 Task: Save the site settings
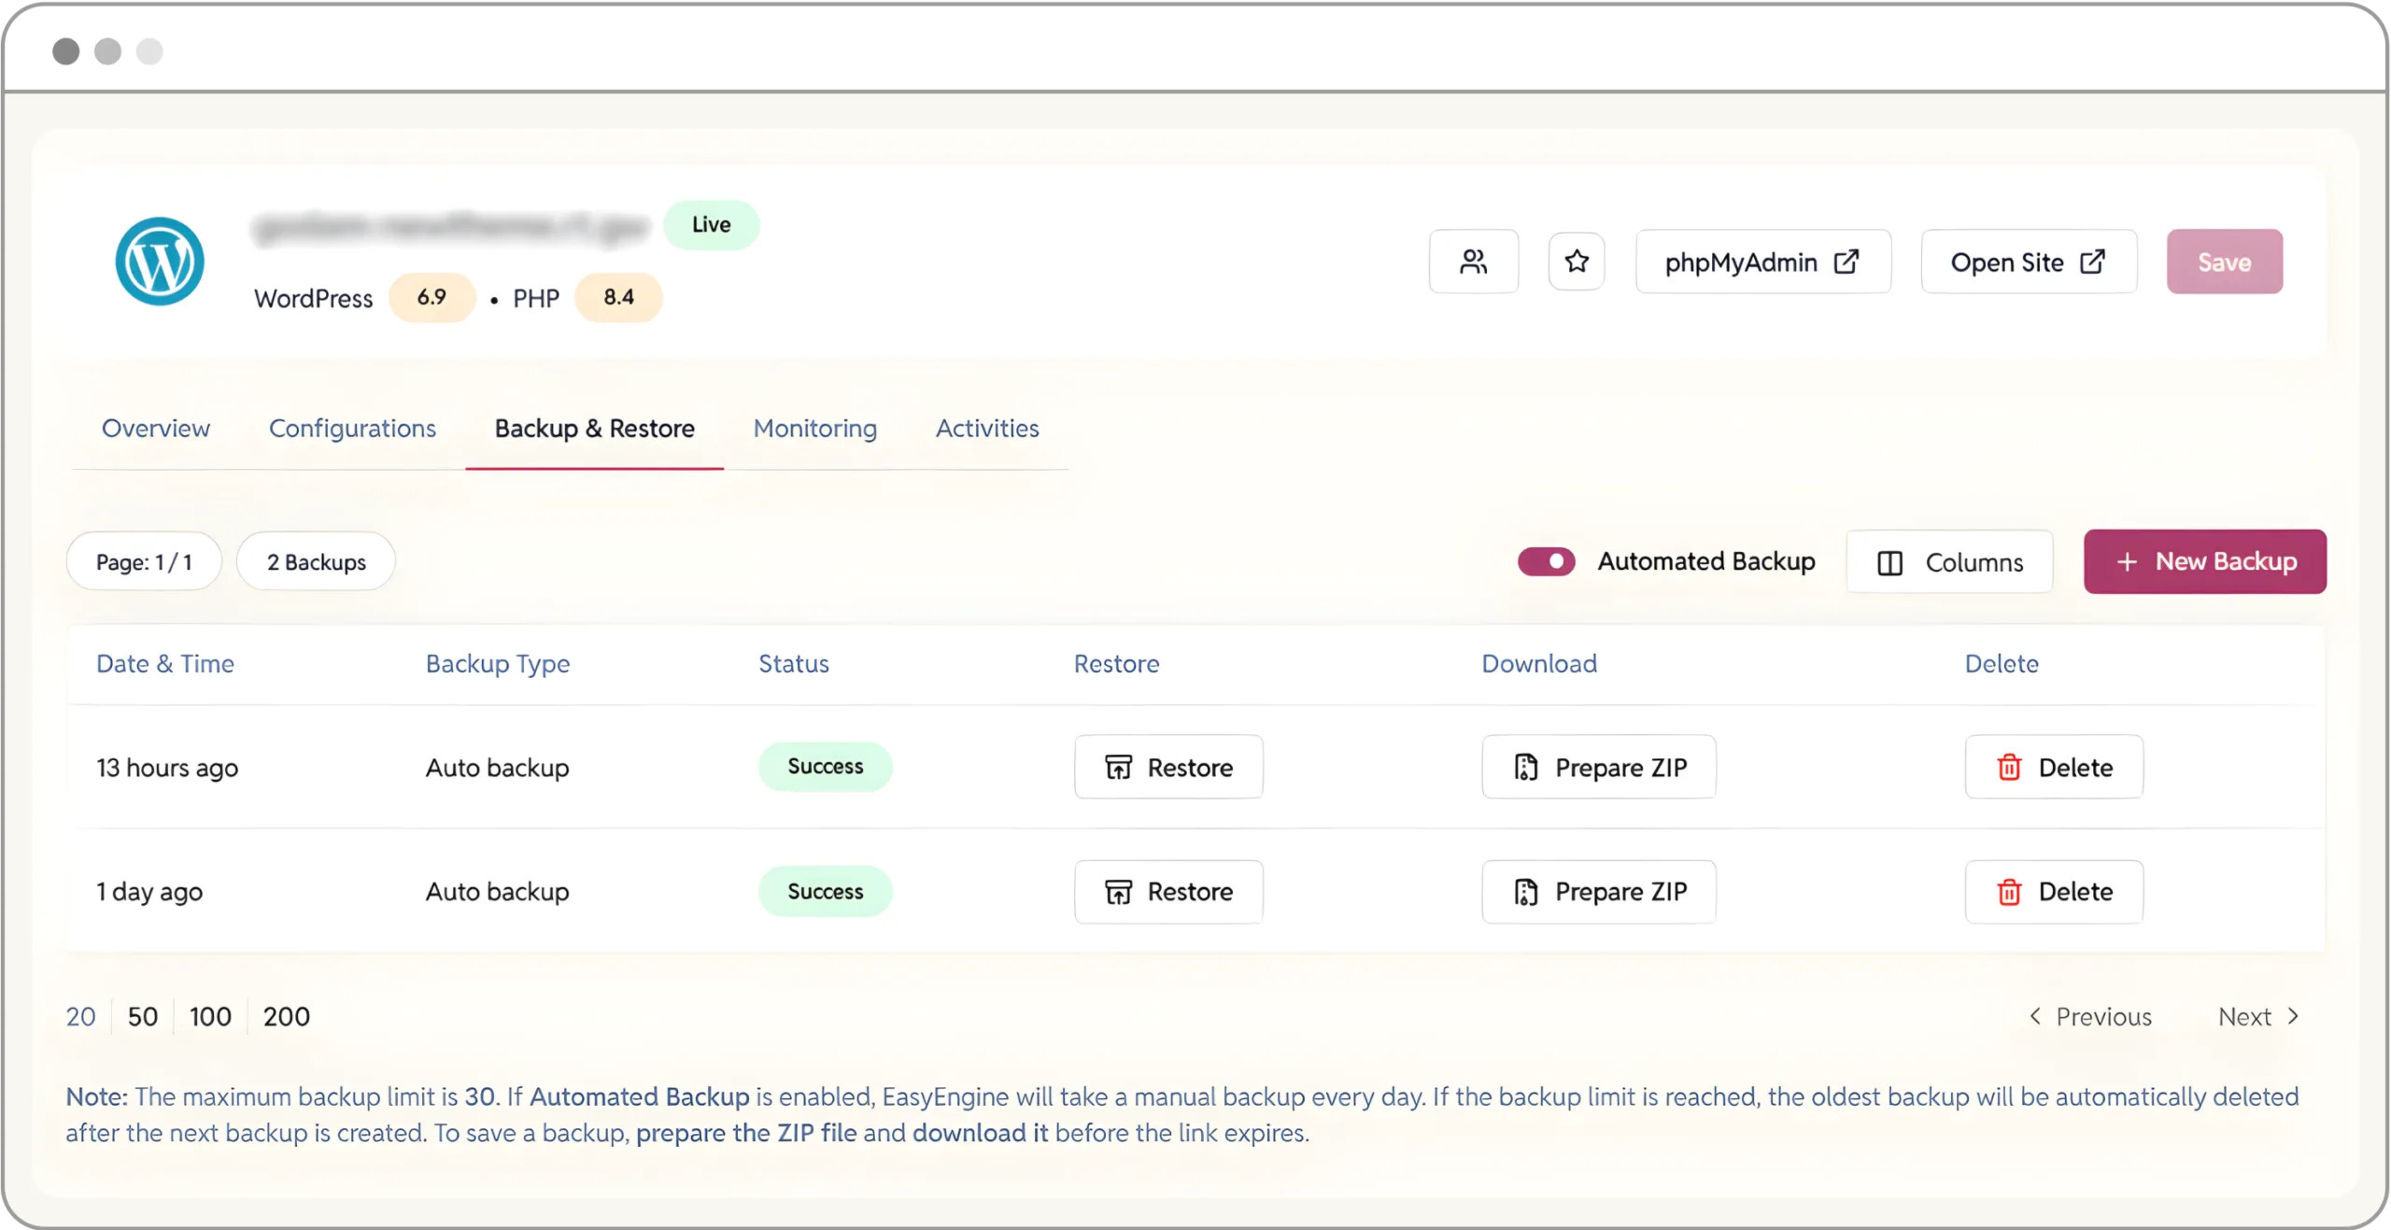tap(2224, 262)
